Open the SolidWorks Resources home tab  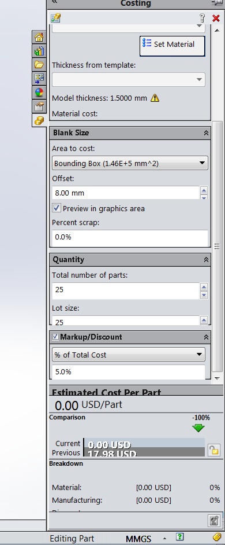pyautogui.click(x=39, y=37)
